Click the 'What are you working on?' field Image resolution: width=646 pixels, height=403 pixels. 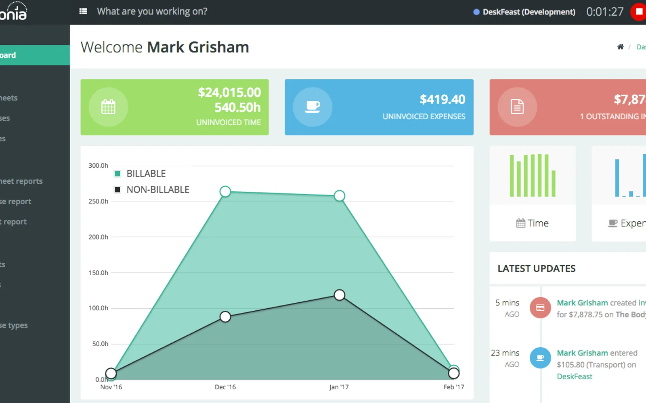click(152, 11)
